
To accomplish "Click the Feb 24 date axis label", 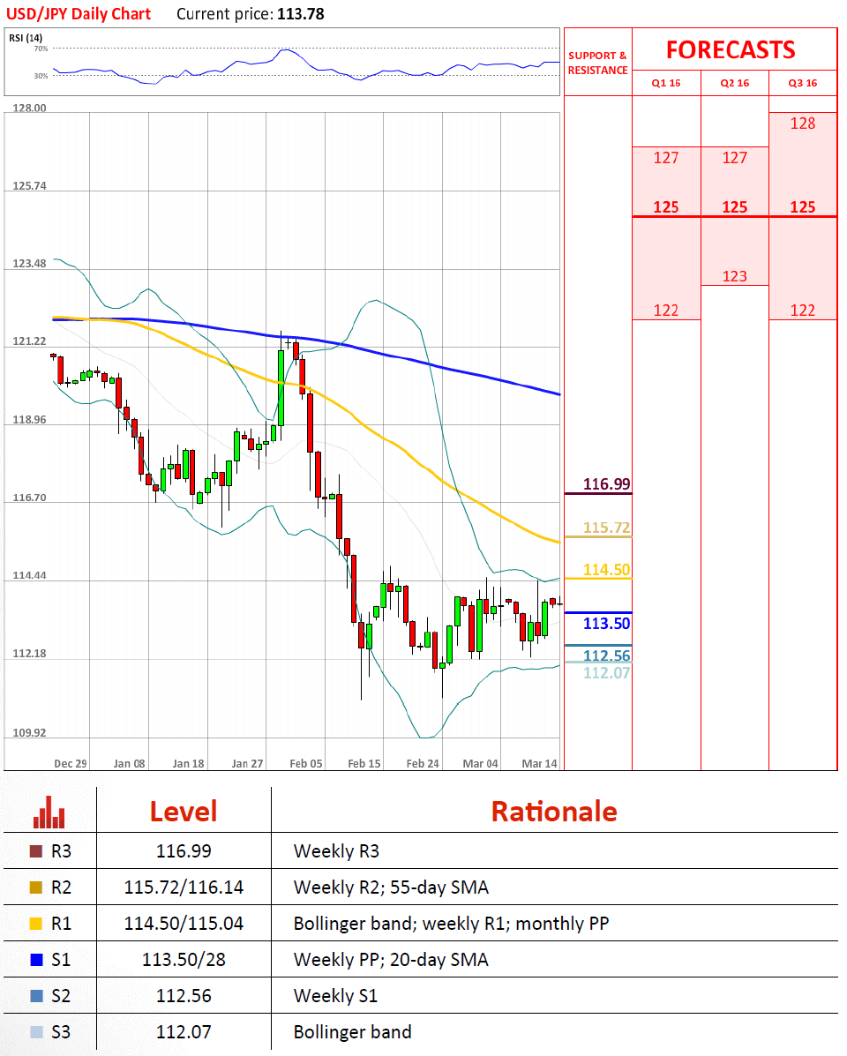I will pos(423,764).
